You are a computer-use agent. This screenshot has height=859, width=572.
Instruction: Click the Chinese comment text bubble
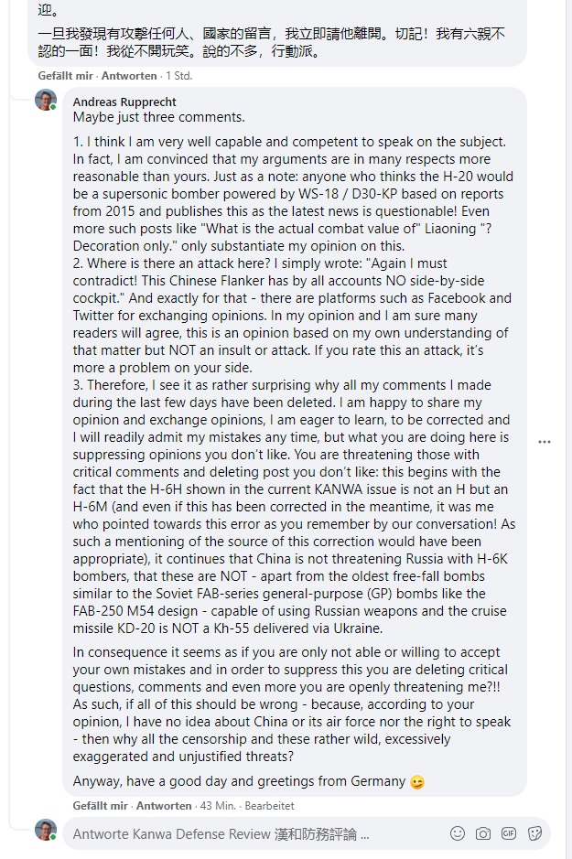(x=277, y=32)
